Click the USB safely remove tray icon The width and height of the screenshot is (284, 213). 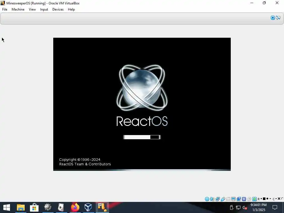[232, 207]
